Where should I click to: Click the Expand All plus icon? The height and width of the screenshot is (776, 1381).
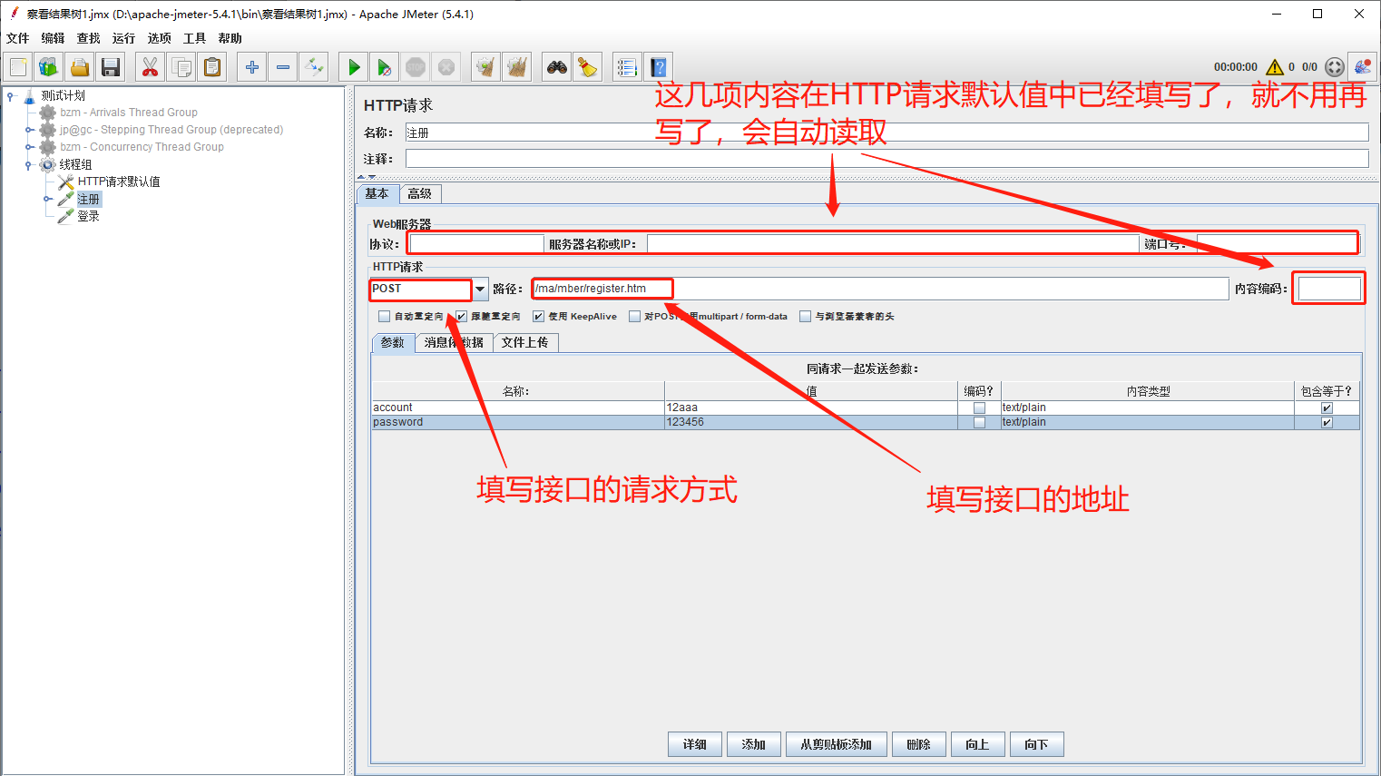pyautogui.click(x=252, y=67)
